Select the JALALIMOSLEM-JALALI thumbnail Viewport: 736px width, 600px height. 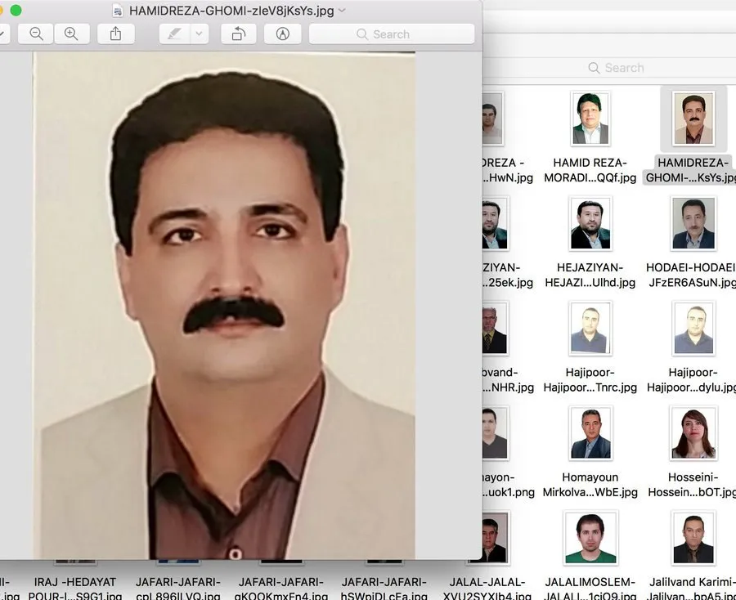pos(590,538)
